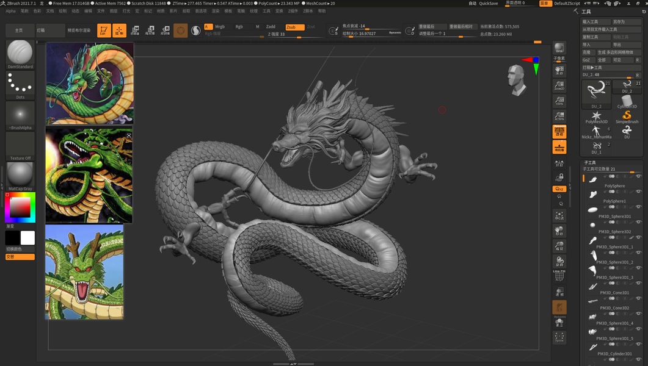Open the Alpha menu
Viewport: 648px width, 366px height.
pyautogui.click(x=11, y=11)
